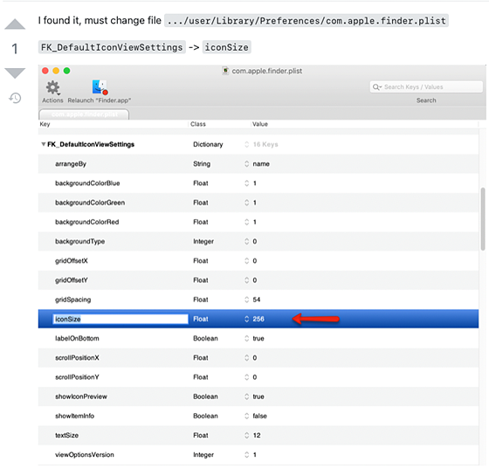
Task: Click the iconSize value 256
Action: (258, 319)
